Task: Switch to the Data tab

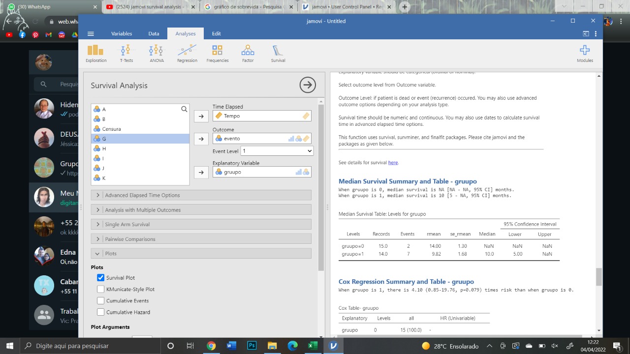Action: click(x=154, y=33)
